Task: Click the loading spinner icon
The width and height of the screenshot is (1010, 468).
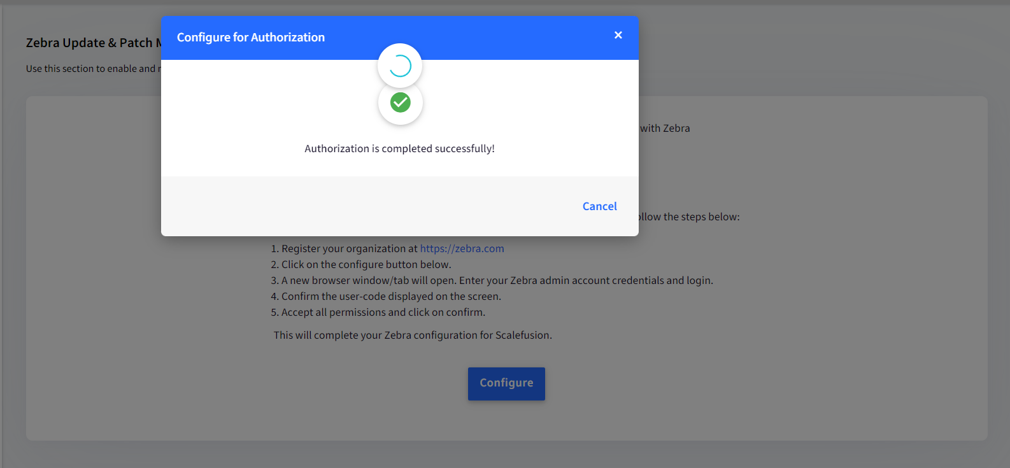Action: [400, 66]
